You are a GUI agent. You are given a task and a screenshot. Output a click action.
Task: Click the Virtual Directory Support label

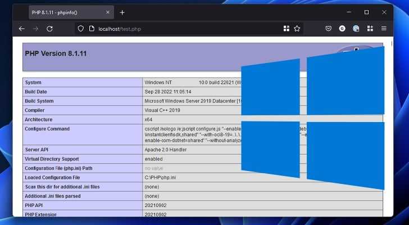pos(52,159)
